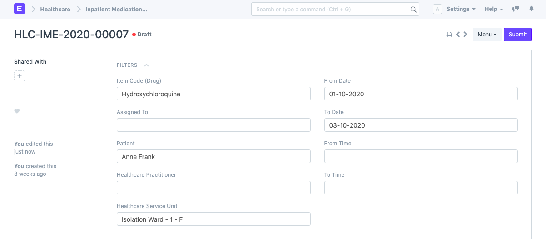Click the user avatar A

(x=437, y=9)
